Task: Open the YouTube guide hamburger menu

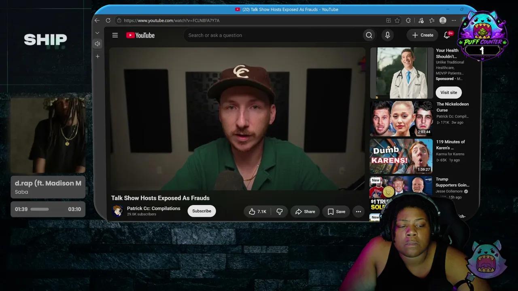Action: click(115, 35)
